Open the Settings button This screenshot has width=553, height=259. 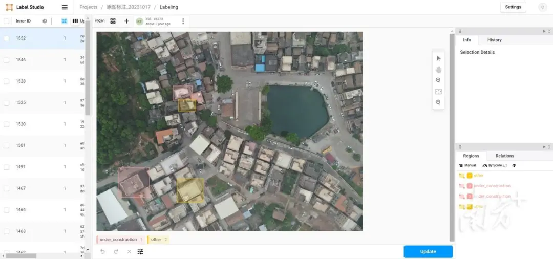(x=513, y=7)
